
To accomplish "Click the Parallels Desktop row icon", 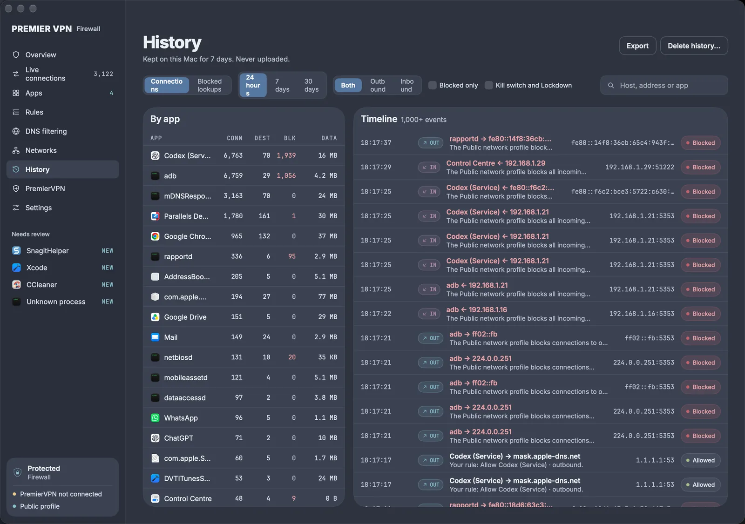I will click(155, 216).
